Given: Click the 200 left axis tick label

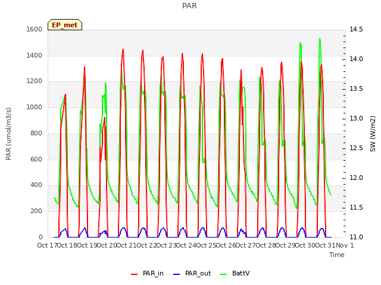Looking at the screenshot, I should (x=36, y=211).
